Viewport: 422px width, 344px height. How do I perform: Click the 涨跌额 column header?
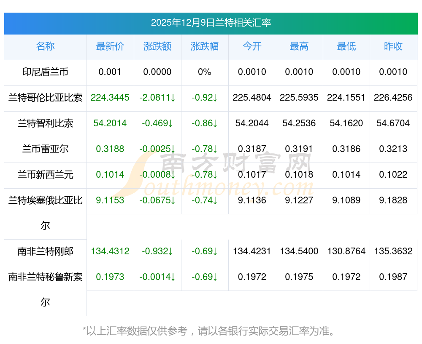point(157,47)
